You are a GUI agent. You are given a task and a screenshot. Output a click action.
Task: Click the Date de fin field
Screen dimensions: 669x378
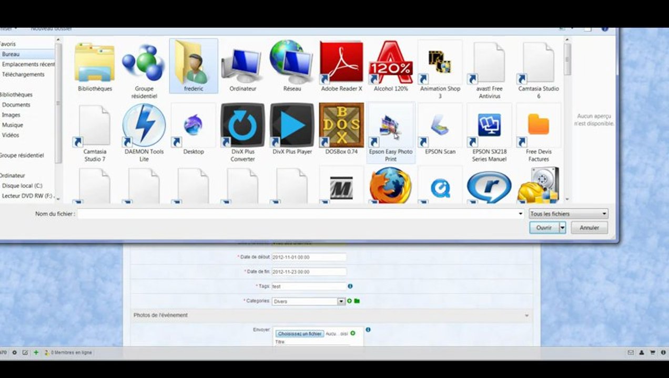[309, 271]
